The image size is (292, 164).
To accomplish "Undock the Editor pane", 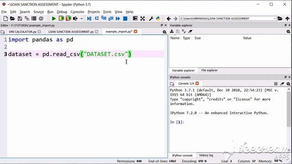I will point(162,25).
